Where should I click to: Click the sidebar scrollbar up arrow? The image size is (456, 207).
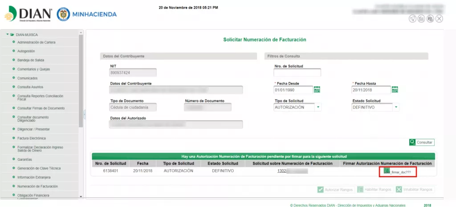(81, 32)
